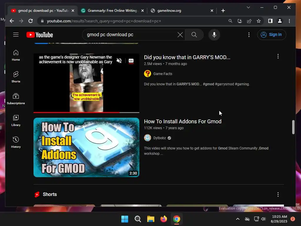This screenshot has height=226, width=301.
Task: Share this page icon in address bar
Action: click(x=249, y=21)
